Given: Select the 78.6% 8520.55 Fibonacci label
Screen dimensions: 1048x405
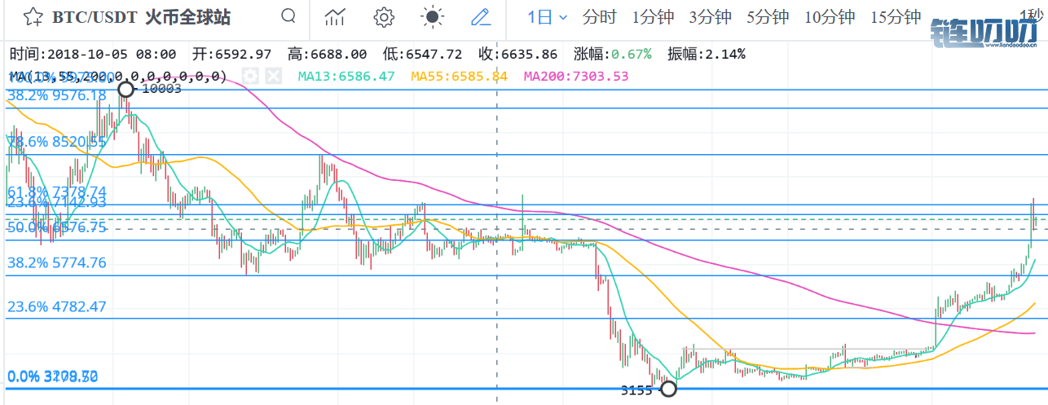Looking at the screenshot, I should (x=57, y=141).
